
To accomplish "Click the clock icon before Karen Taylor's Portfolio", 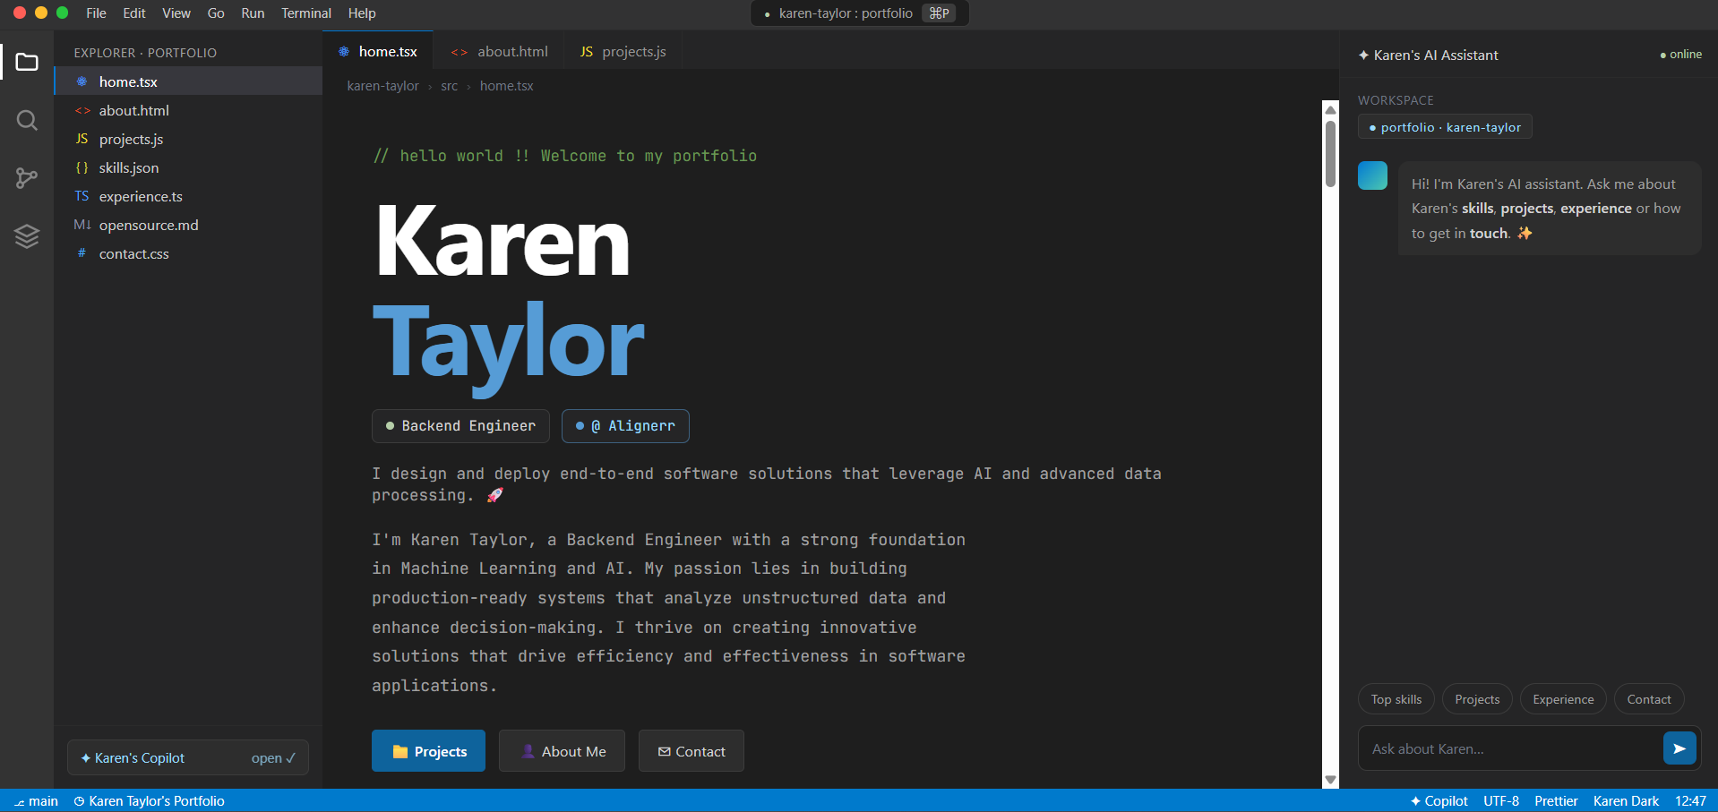I will click(x=79, y=801).
